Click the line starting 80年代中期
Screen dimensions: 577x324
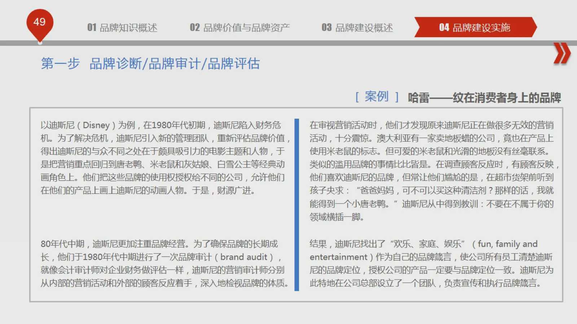point(159,244)
